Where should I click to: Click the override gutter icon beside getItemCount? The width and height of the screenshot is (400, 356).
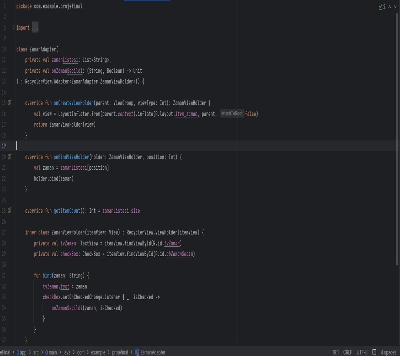[10, 211]
